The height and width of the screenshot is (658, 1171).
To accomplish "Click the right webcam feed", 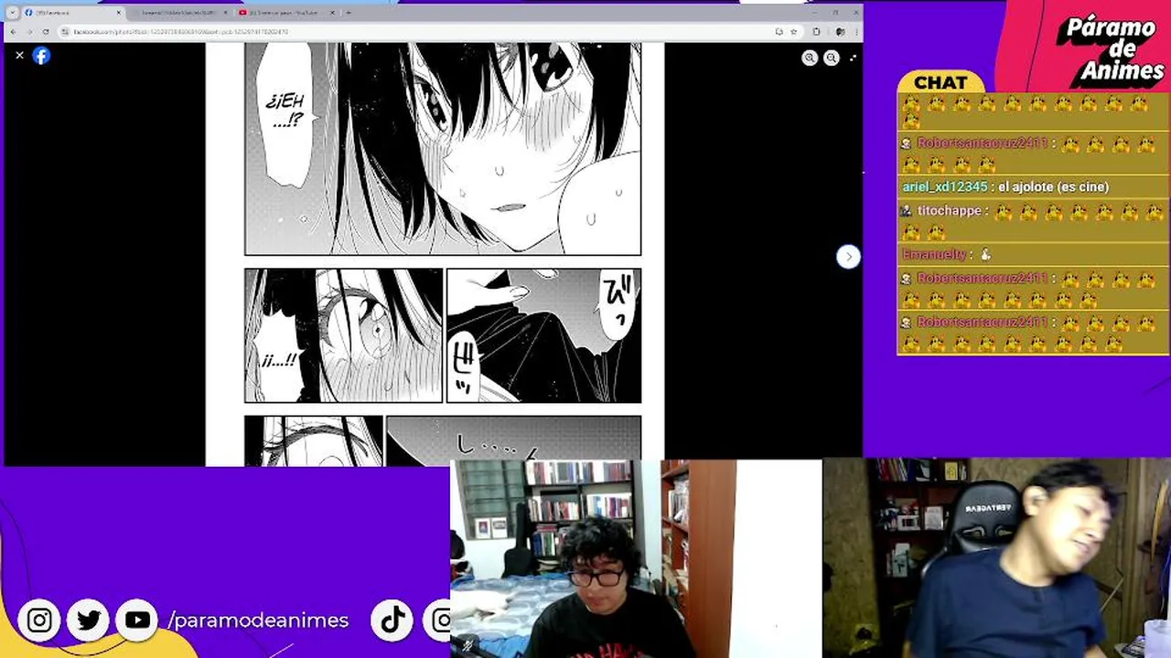I will (996, 557).
